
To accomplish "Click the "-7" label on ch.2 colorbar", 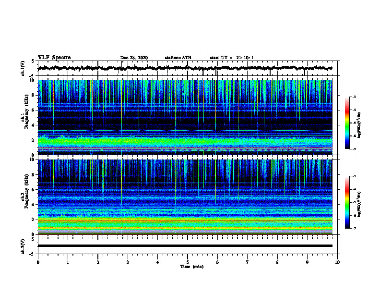I will click(x=354, y=228).
